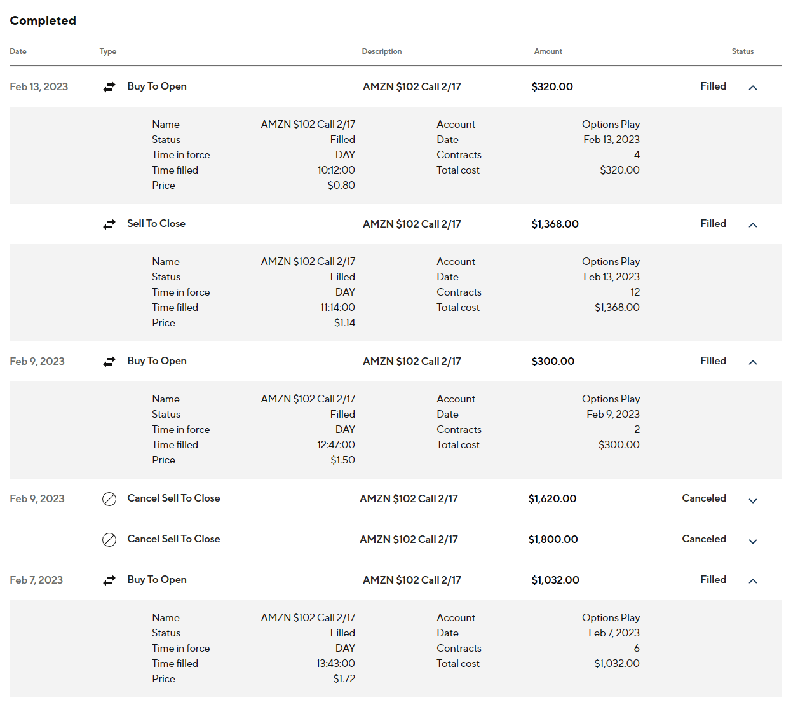
Task: Click the Amount column header
Action: tap(548, 51)
